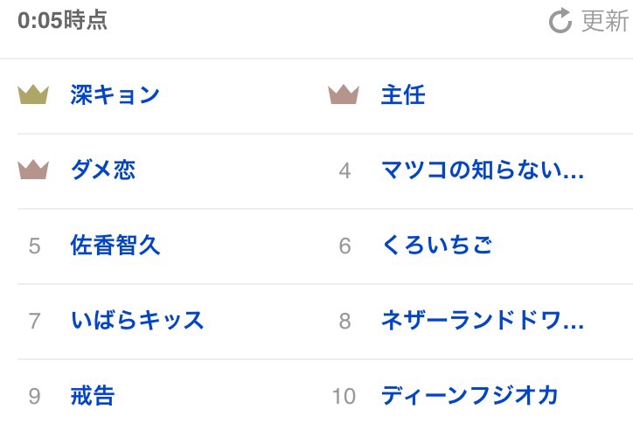Tap the bronze crown beside ダメ恋
633x423 pixels.
point(33,170)
